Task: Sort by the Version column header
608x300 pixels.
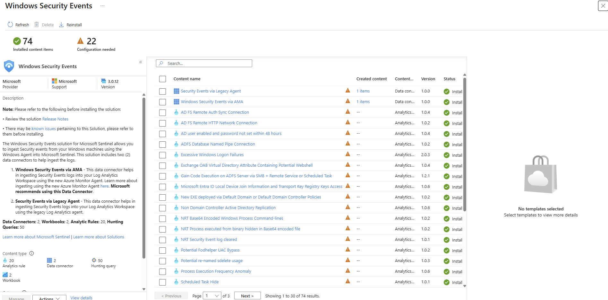Action: (x=428, y=79)
